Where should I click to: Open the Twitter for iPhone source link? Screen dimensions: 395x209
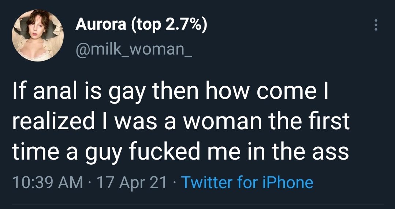coord(247,182)
